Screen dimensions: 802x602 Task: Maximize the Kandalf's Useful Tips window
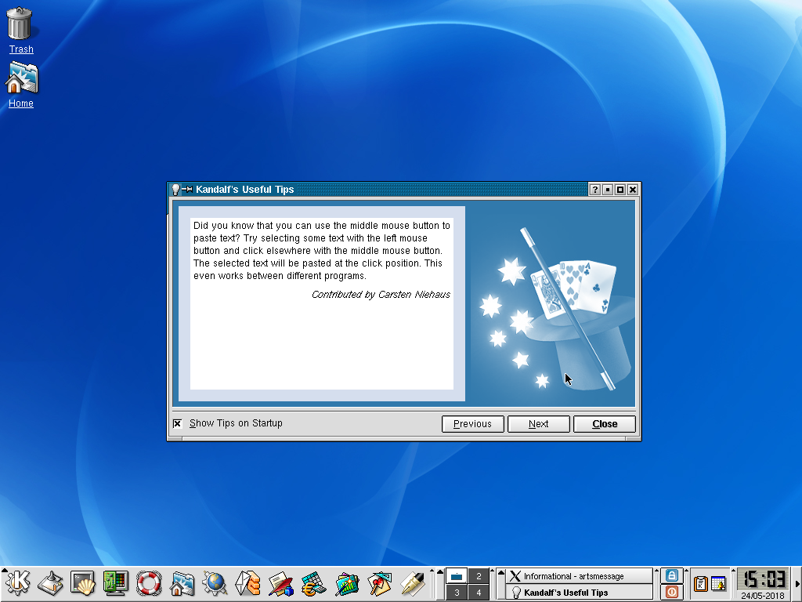point(620,190)
